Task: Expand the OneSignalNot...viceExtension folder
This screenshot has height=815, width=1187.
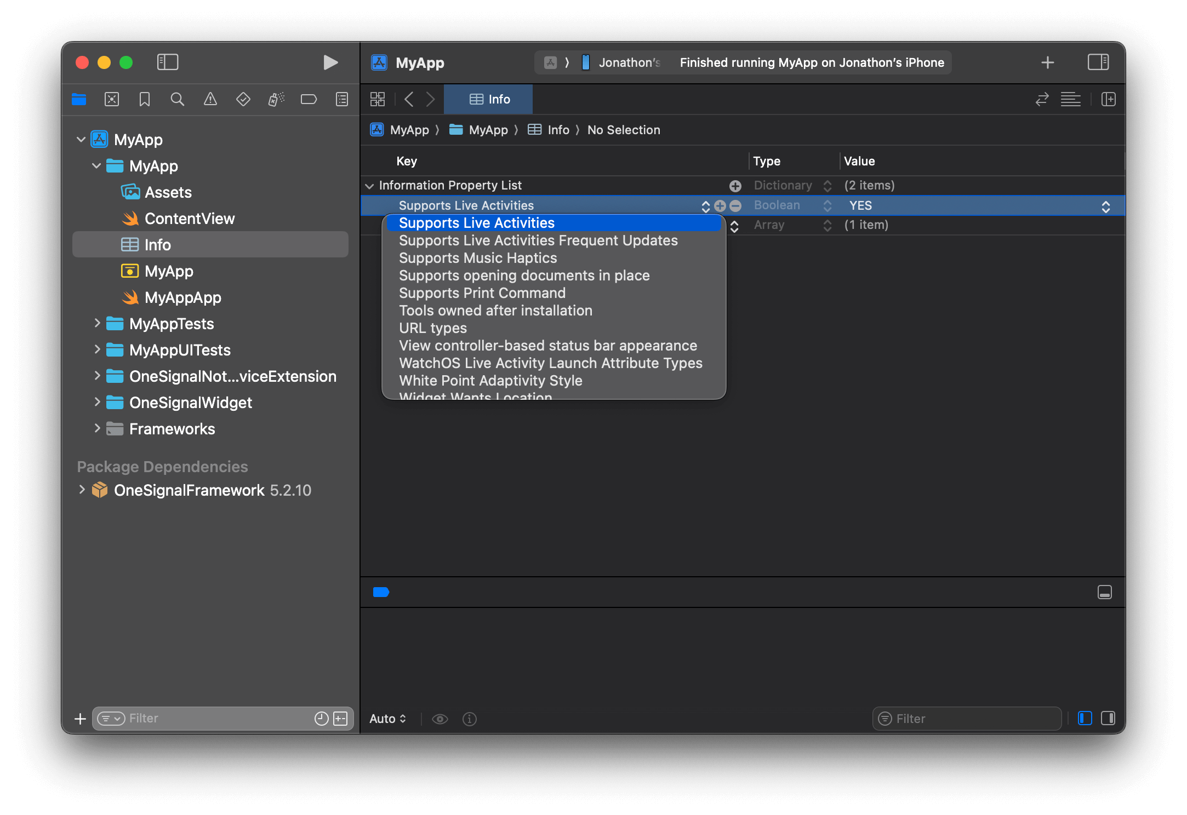Action: pos(97,376)
